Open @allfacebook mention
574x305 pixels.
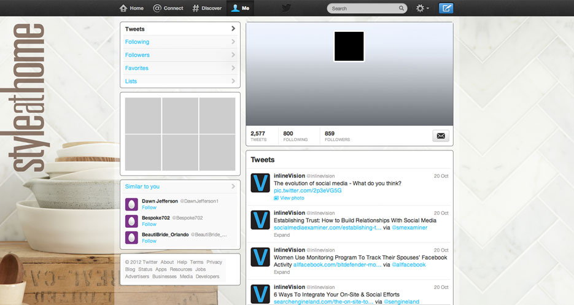pos(408,264)
